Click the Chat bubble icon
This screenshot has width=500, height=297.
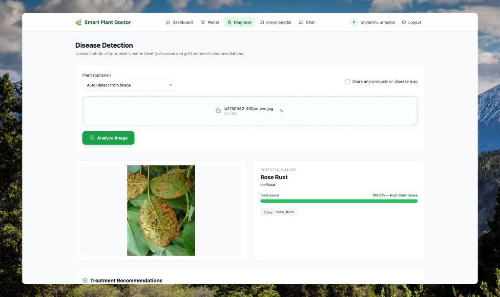(x=301, y=22)
